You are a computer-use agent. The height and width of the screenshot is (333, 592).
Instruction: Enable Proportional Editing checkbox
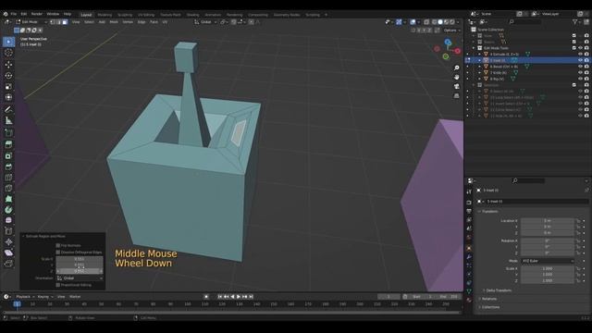[57, 285]
